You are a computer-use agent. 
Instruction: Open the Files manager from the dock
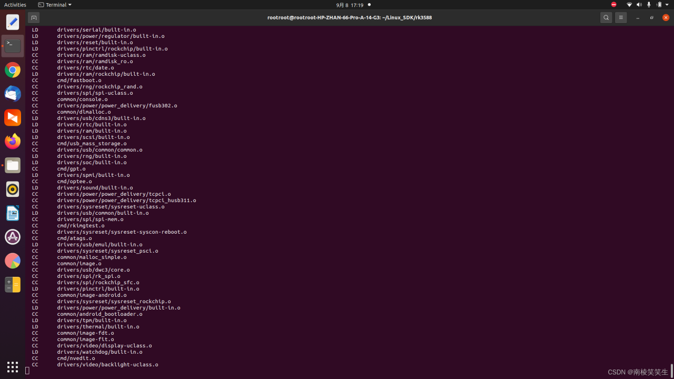pyautogui.click(x=13, y=165)
